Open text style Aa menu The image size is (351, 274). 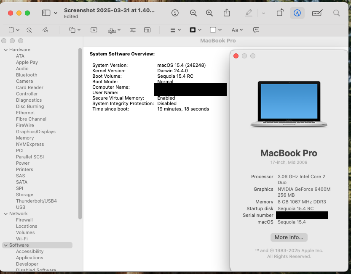click(x=237, y=30)
